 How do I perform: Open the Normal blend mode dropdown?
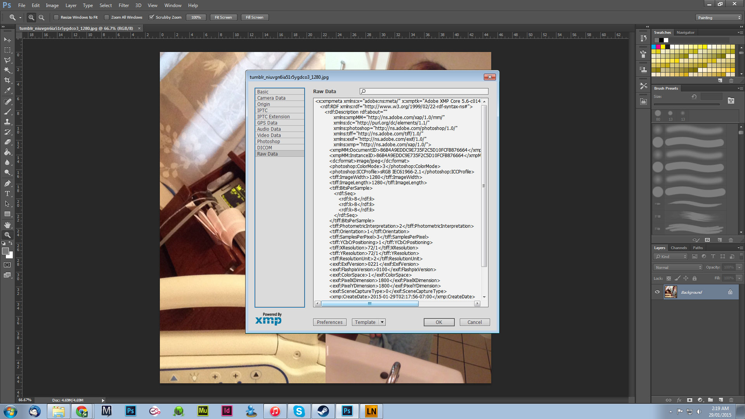pos(678,267)
